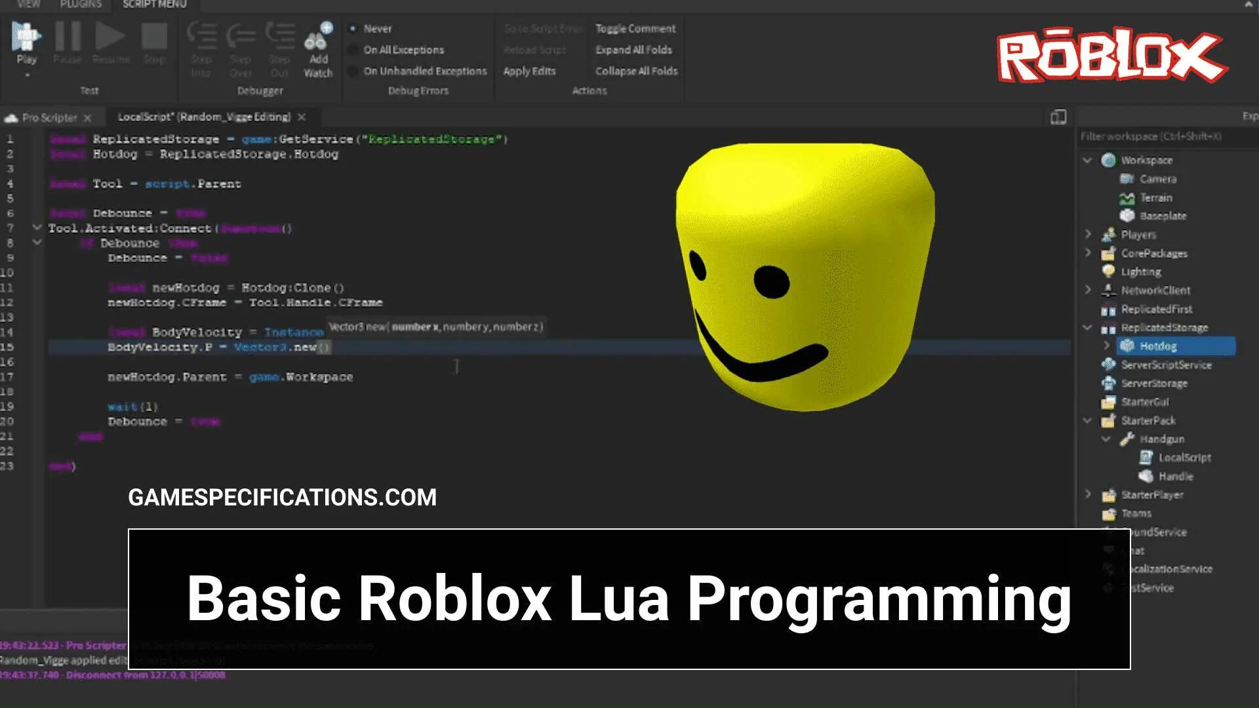Select the On All Exceptions radio option

click(x=353, y=50)
